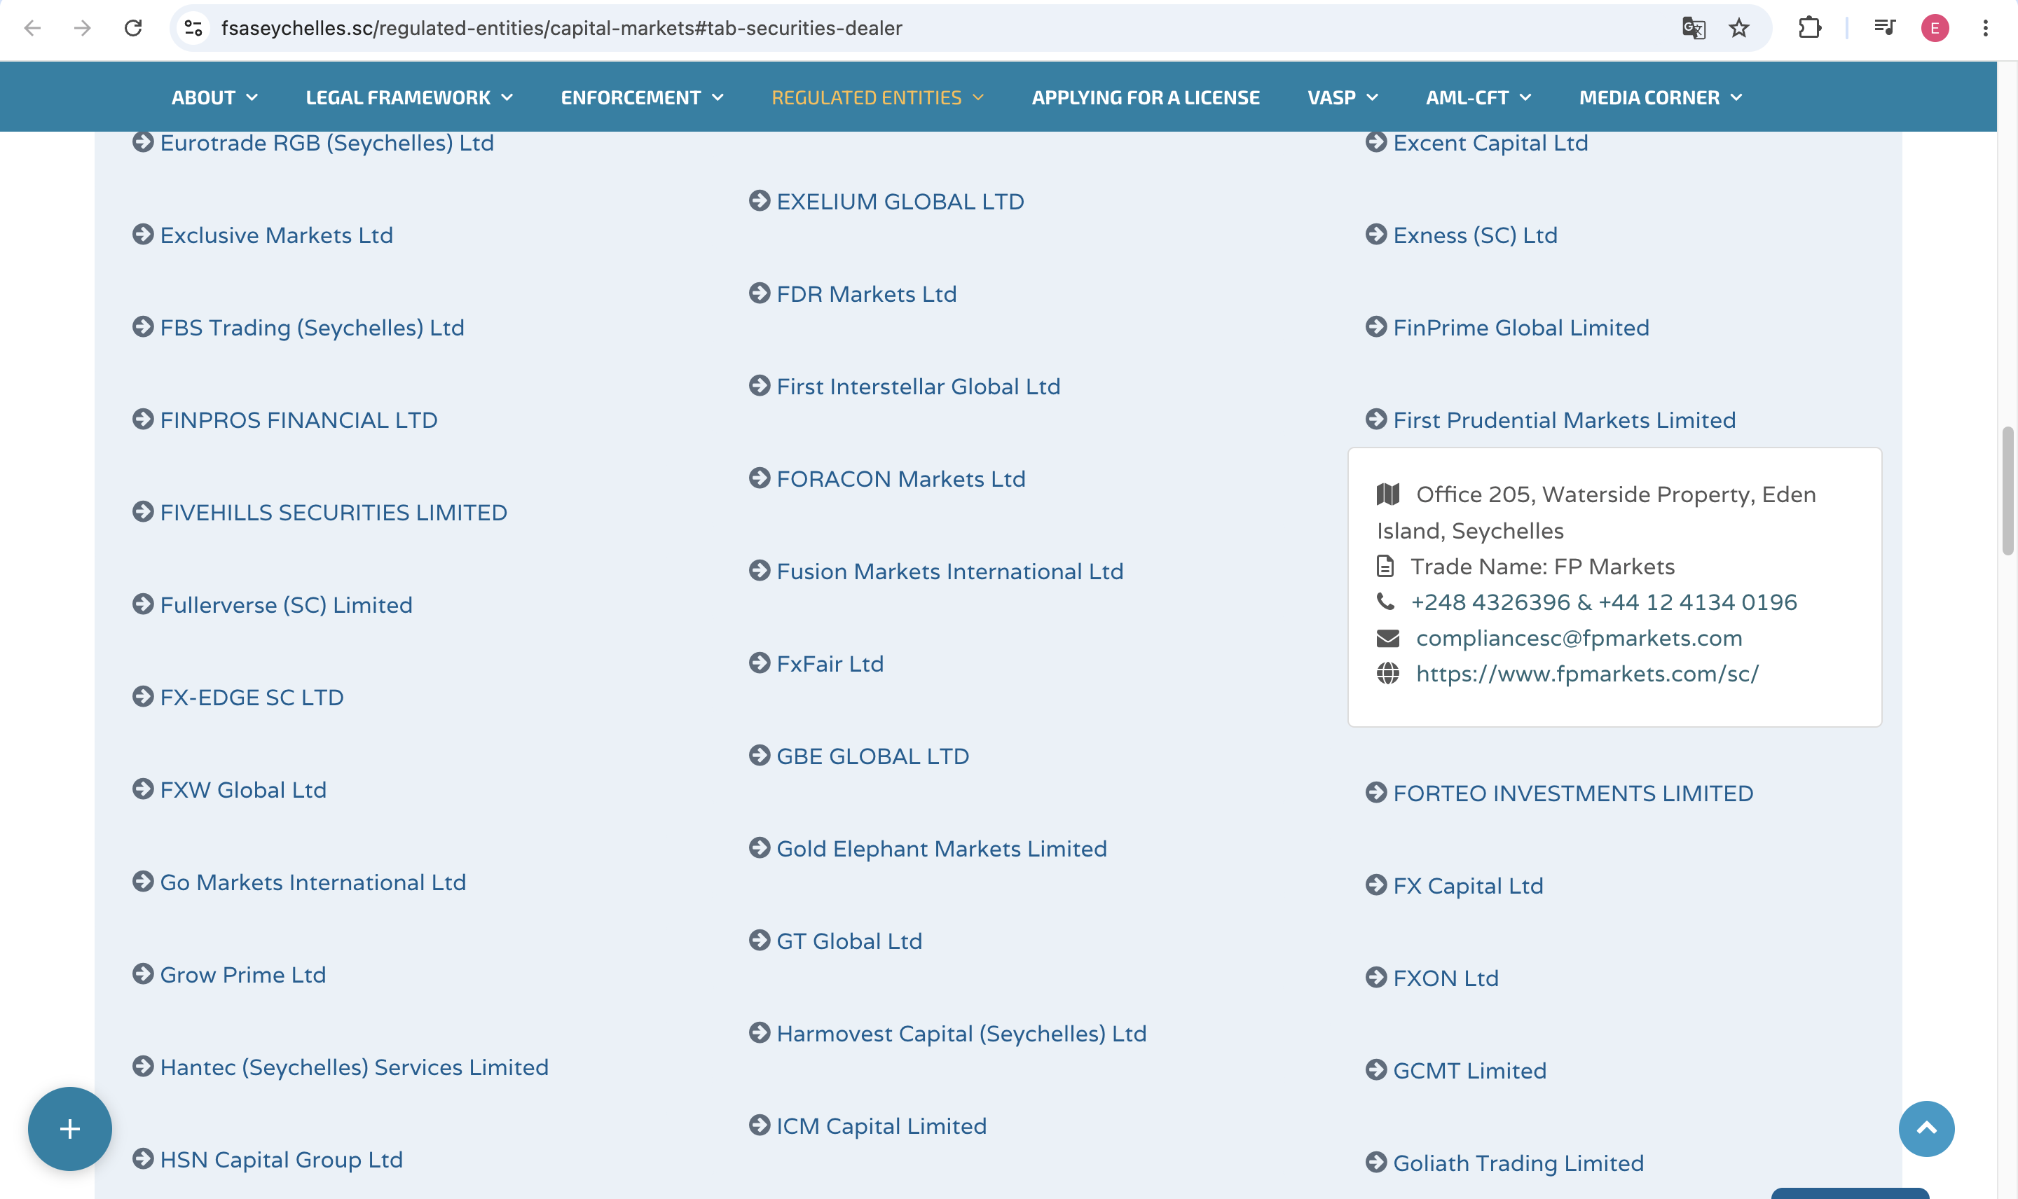
Task: Click the blue plus floating button
Action: (x=69, y=1128)
